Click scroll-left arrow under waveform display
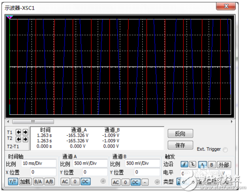 (8, 121)
